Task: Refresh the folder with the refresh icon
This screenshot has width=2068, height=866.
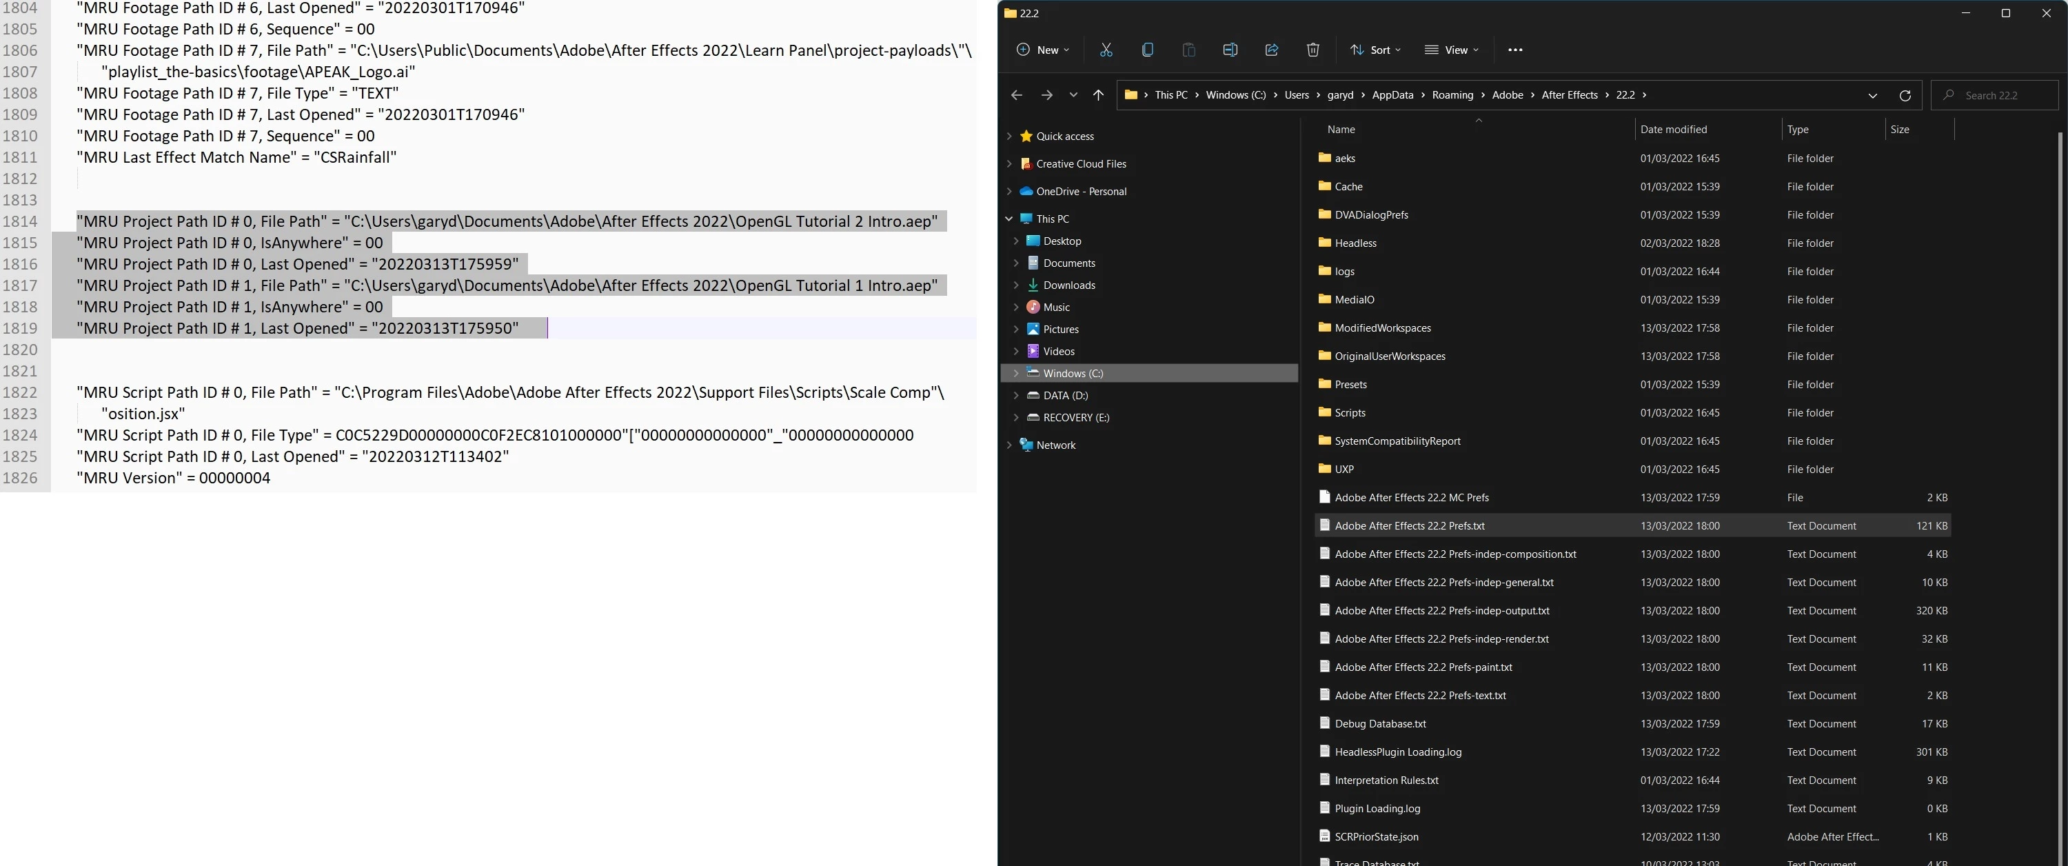Action: [1904, 94]
